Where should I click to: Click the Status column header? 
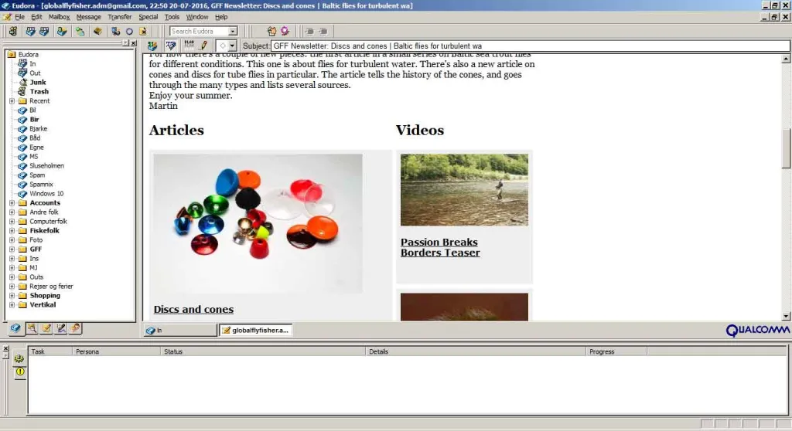(x=263, y=351)
